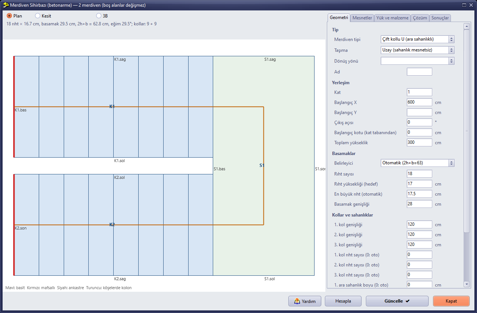
Task: Click the Rıht sayısı field
Action: [420, 174]
